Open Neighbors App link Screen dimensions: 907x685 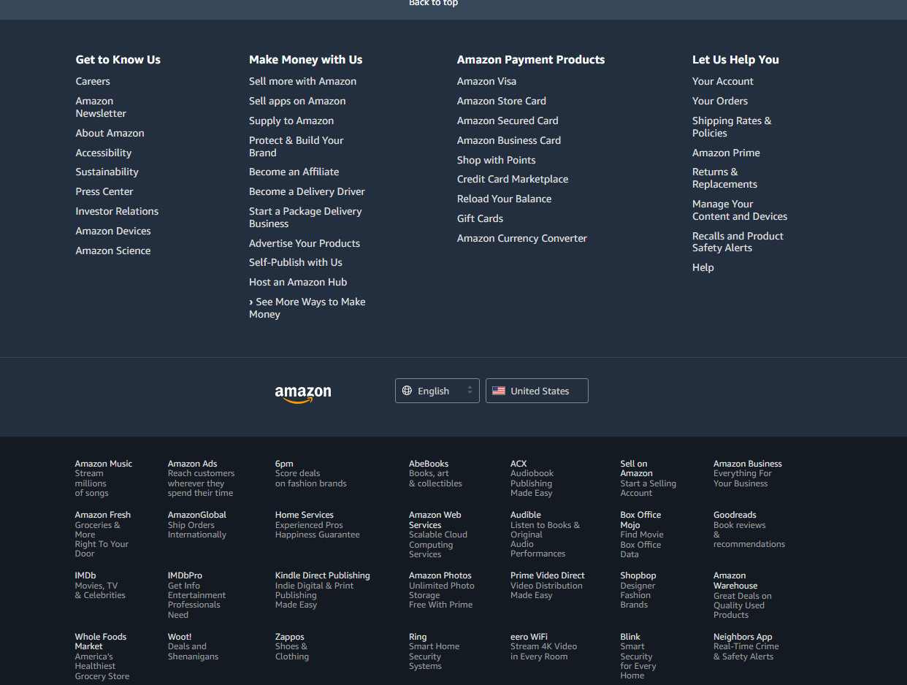point(746,646)
